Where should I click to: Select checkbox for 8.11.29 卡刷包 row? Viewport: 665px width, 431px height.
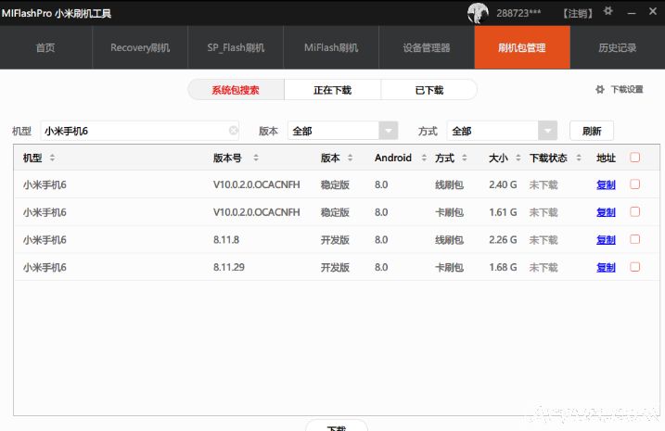point(634,267)
